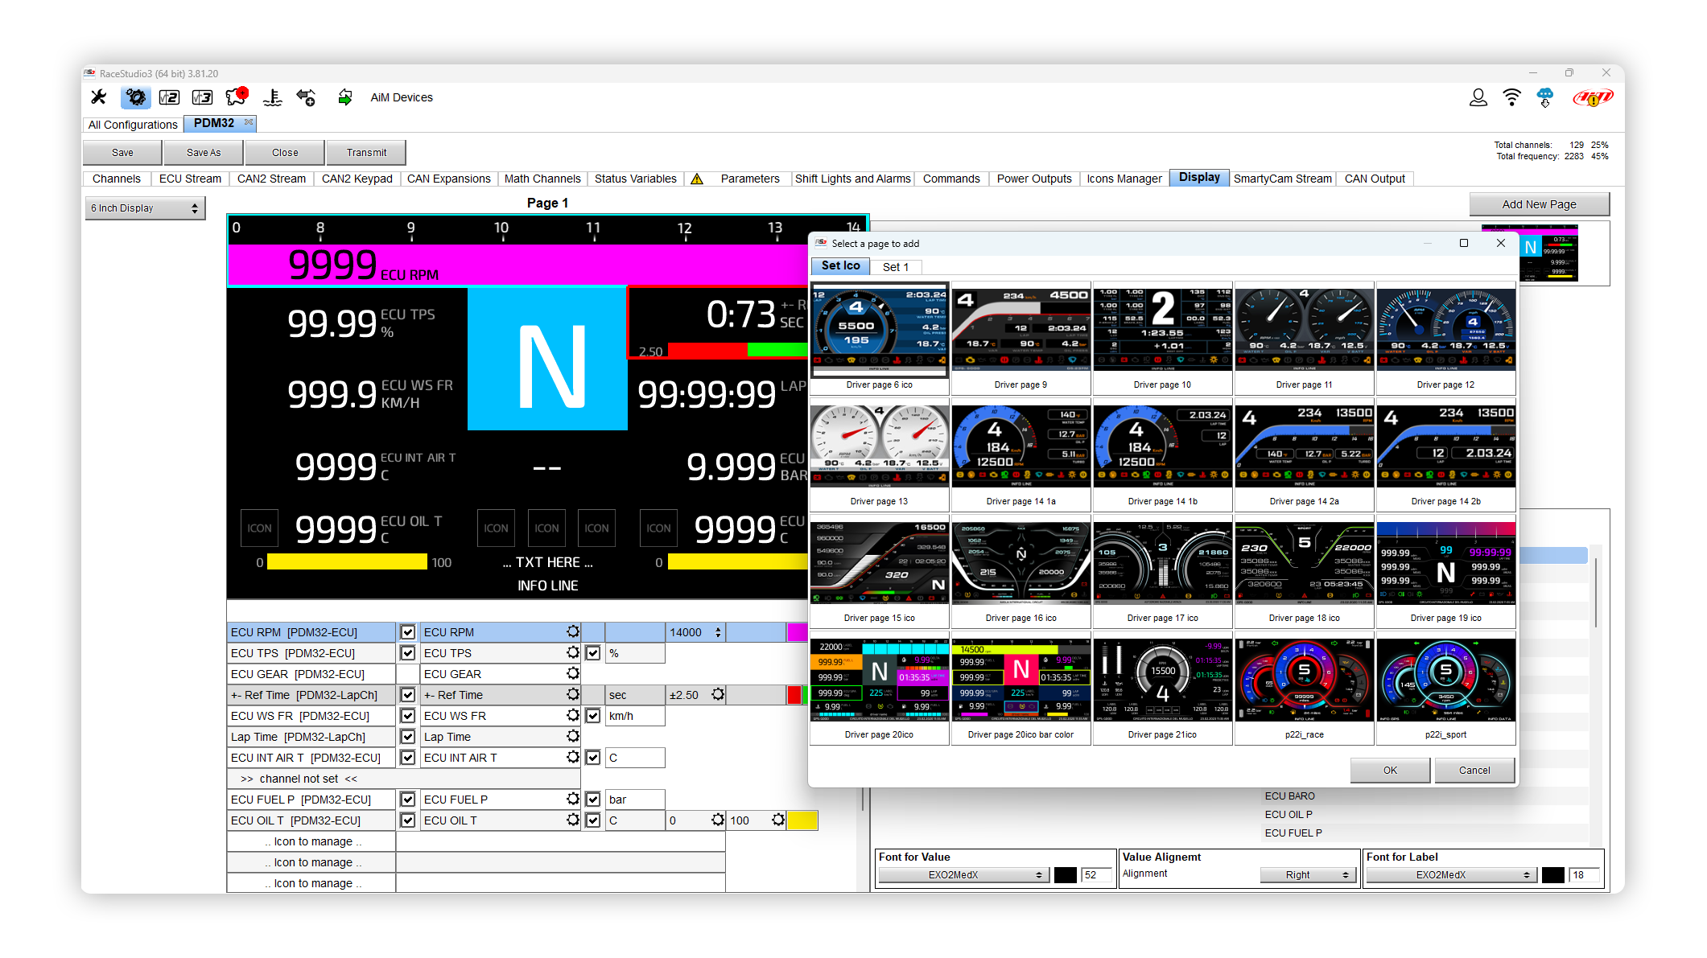
Task: Click Cancel in the Select a page dialog
Action: point(1474,770)
